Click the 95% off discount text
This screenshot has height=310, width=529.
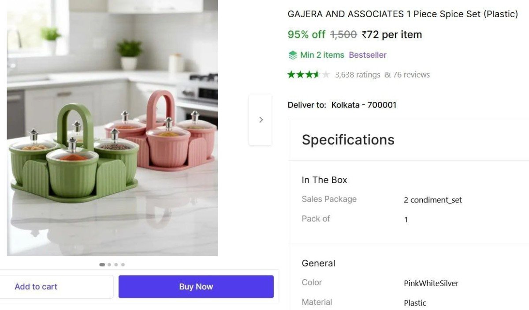click(x=306, y=34)
